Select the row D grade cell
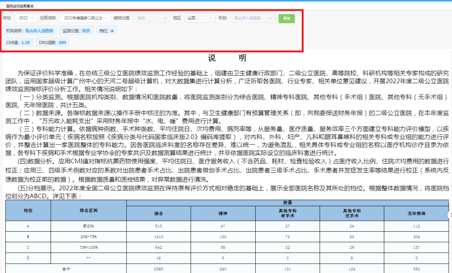This screenshot has height=273, width=452. pos(28,258)
